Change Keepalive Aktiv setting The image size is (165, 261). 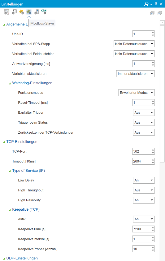(x=144, y=219)
